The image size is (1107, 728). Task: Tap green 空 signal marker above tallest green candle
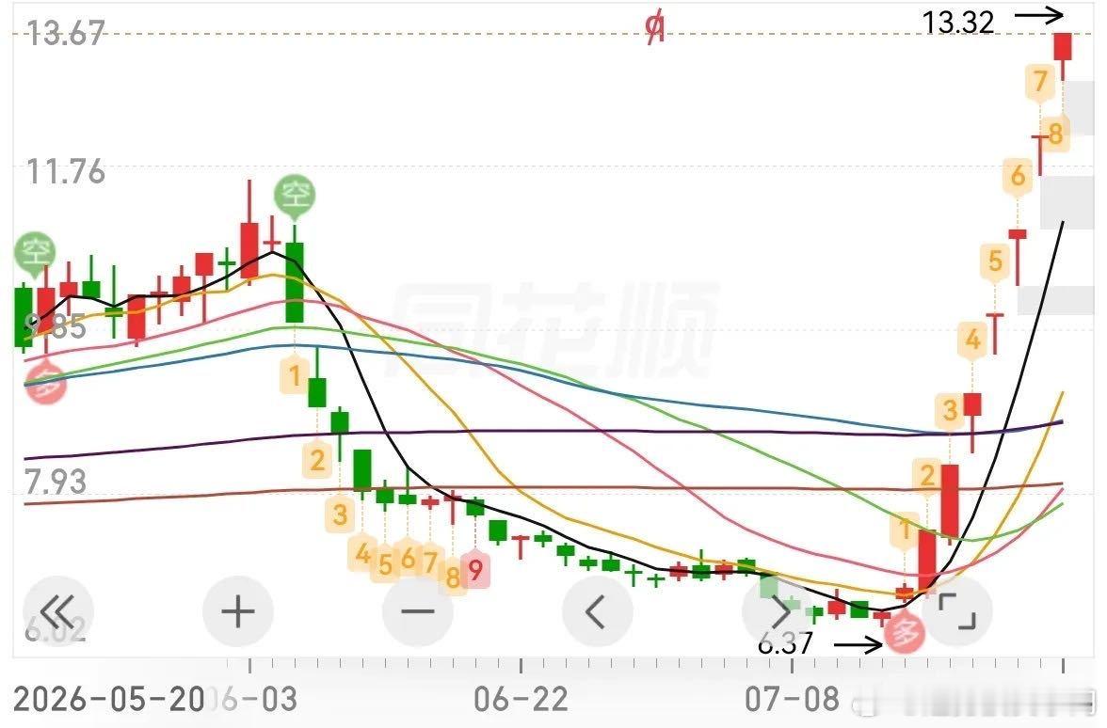295,198
